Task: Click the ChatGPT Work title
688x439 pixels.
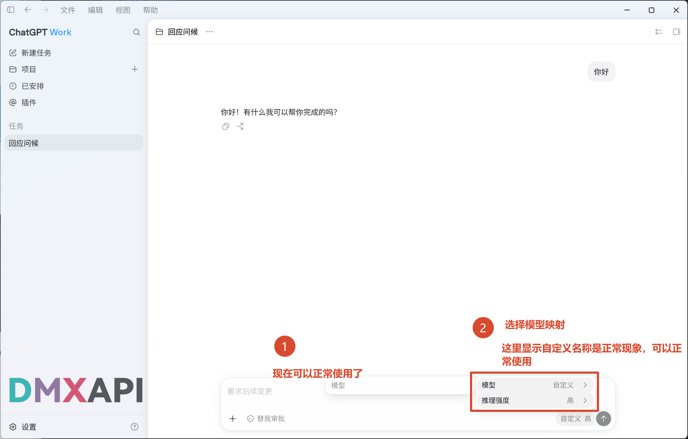Action: (x=40, y=32)
